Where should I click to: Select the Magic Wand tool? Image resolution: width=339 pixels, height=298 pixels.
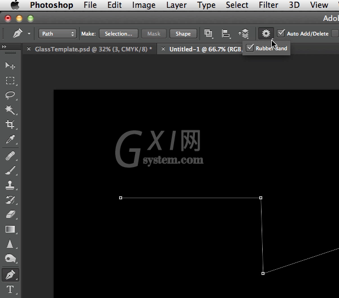pyautogui.click(x=10, y=109)
